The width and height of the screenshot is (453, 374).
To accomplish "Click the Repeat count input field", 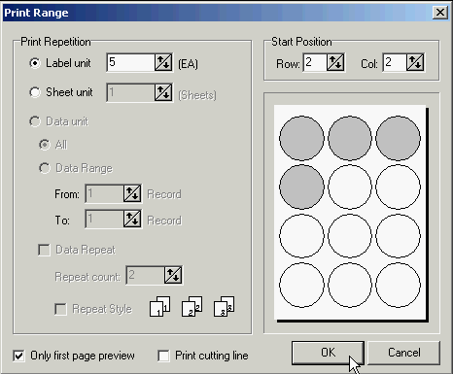I will click(145, 275).
